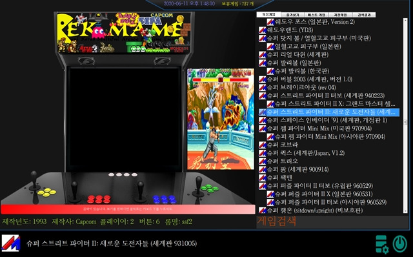The height and width of the screenshot is (257, 413).
Task: Open the server settings gear icon
Action: [381, 244]
